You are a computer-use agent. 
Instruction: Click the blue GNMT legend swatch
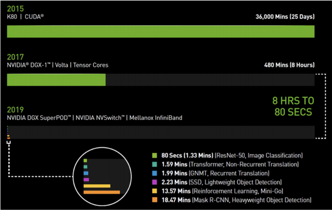pos(154,173)
